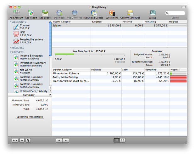Remove budget category with minus button
This screenshot has height=155, width=195.
point(66,141)
